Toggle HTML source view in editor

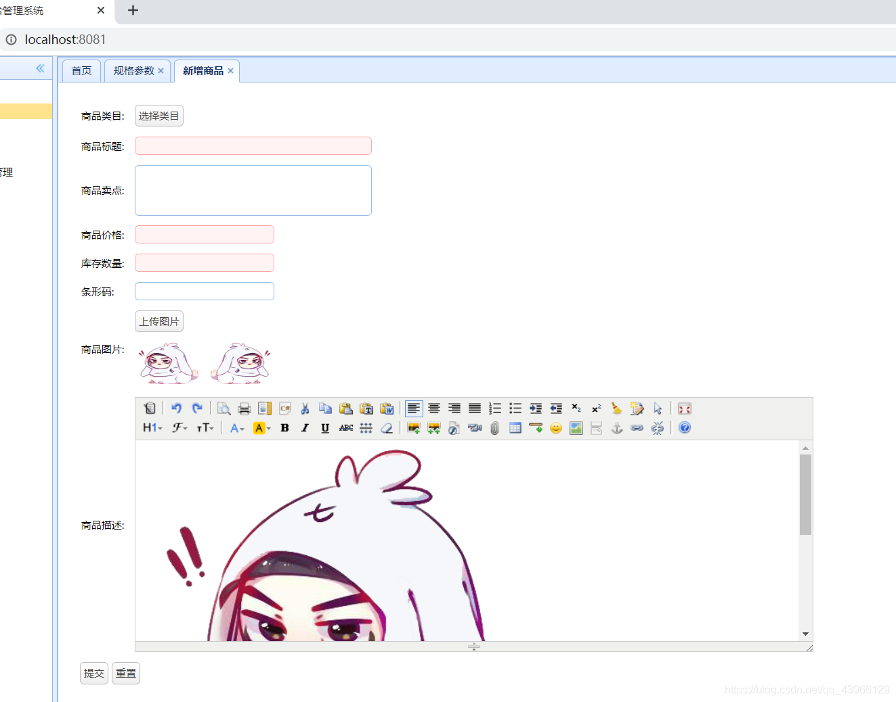tap(150, 408)
